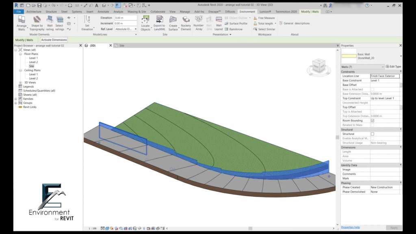Click the Print icon in quick access toolbar
Image resolution: width=416 pixels, height=234 pixels.
point(70,5)
